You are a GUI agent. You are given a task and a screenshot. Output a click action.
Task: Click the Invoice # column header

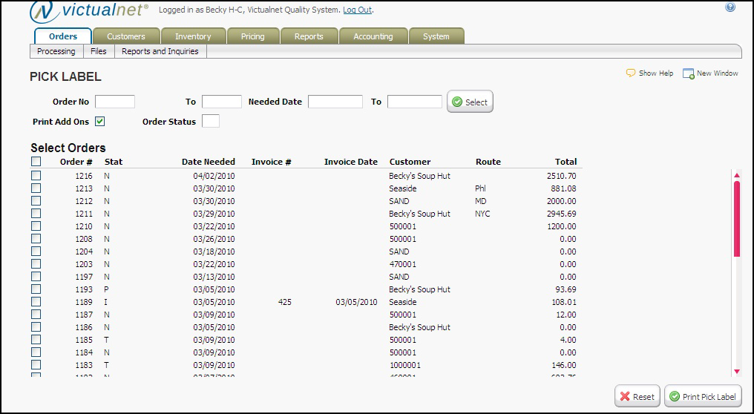(271, 162)
